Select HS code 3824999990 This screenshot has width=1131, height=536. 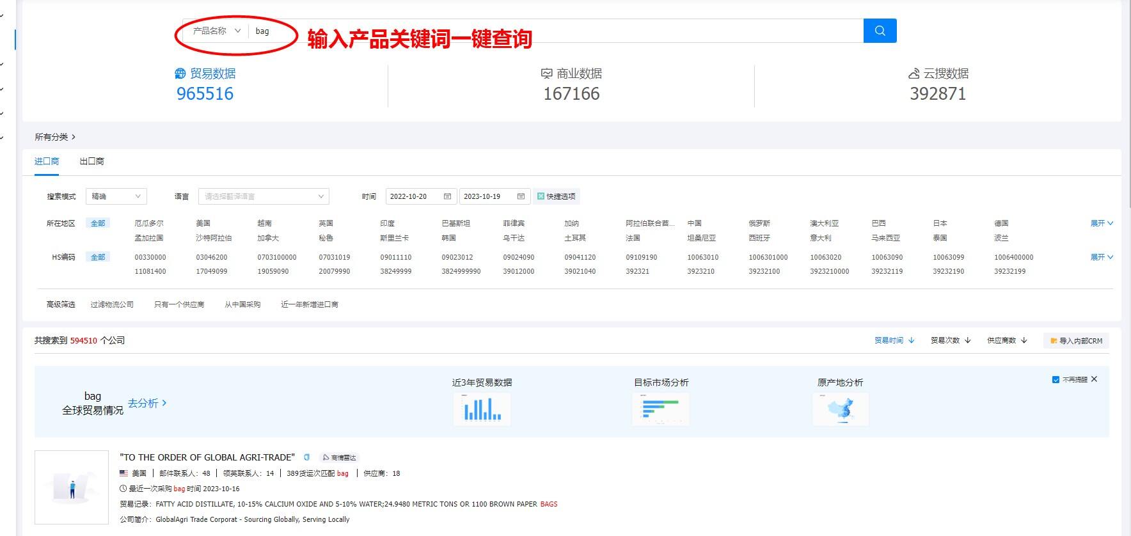461,271
